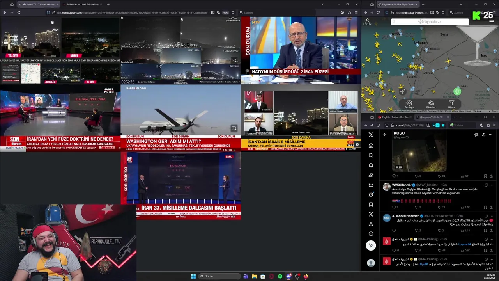Open File Explorer from the taskbar
The image size is (499, 281).
pyautogui.click(x=254, y=276)
